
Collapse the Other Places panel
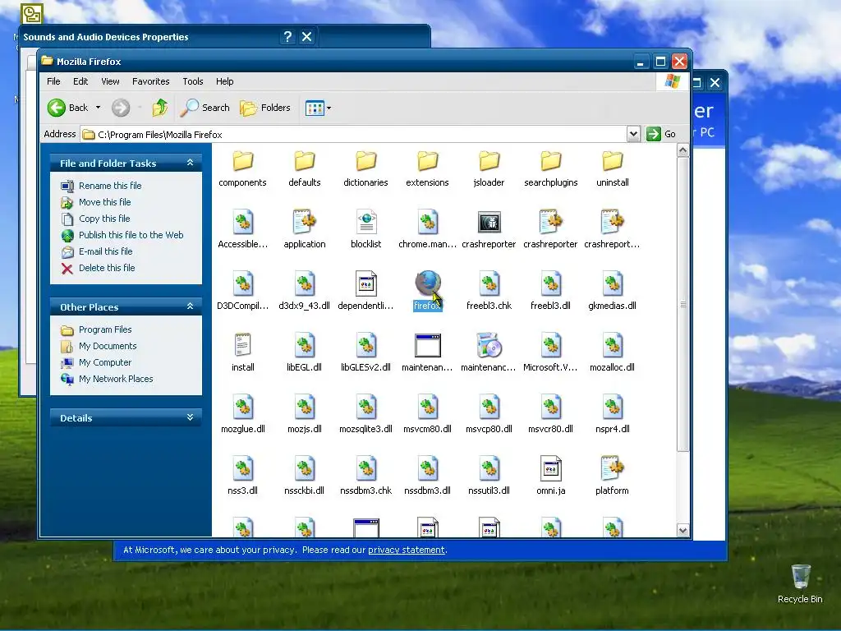[x=190, y=306]
